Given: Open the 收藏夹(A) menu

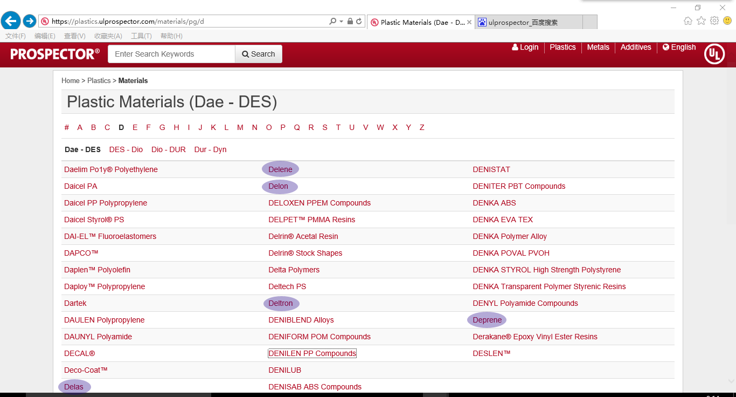Looking at the screenshot, I should point(108,36).
